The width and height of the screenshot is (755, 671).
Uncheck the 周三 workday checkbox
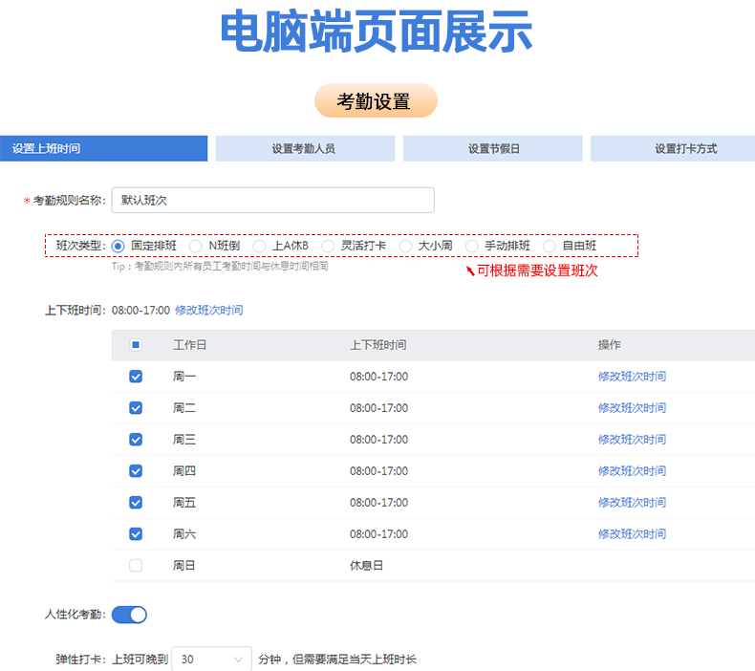(x=136, y=440)
